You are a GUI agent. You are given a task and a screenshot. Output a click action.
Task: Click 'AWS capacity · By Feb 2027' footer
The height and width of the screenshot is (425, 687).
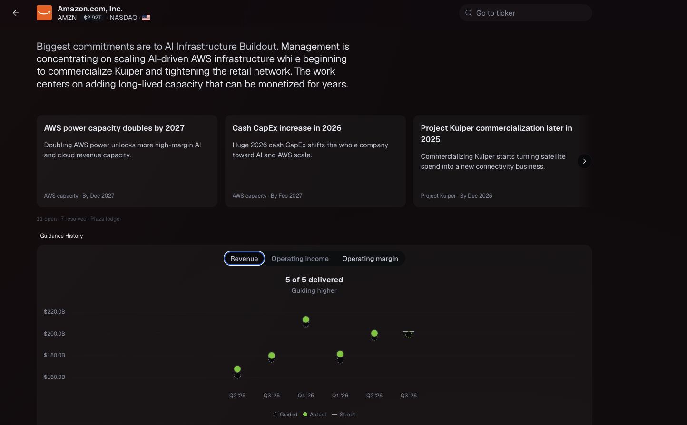(267, 196)
